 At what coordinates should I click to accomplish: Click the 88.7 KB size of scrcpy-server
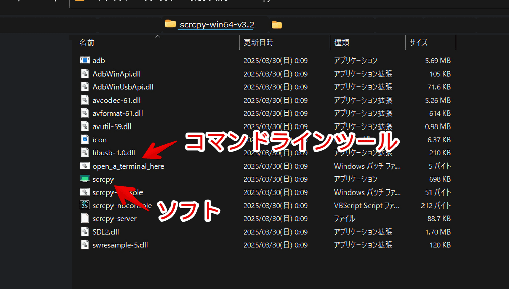(439, 219)
